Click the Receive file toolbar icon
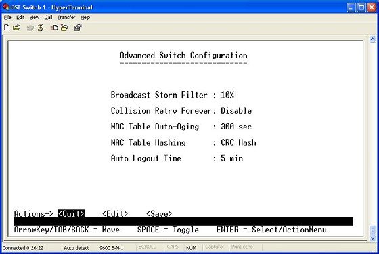The height and width of the screenshot is (254, 379). [x=64, y=28]
